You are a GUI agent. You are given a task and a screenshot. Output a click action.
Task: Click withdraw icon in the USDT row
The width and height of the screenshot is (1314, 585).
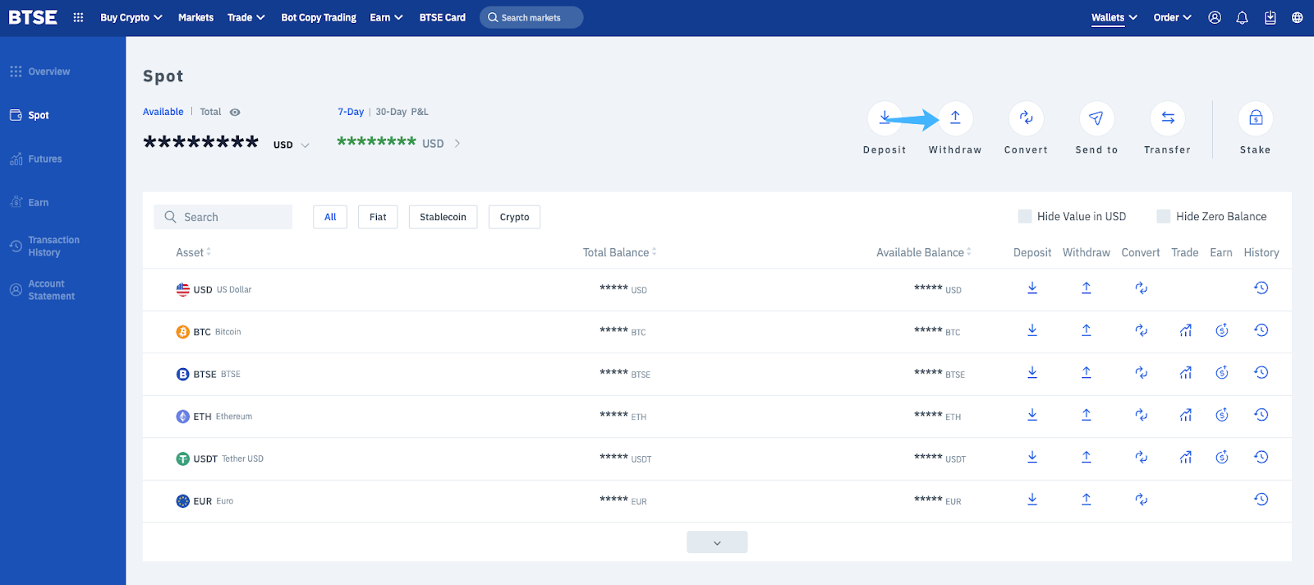[x=1087, y=457]
